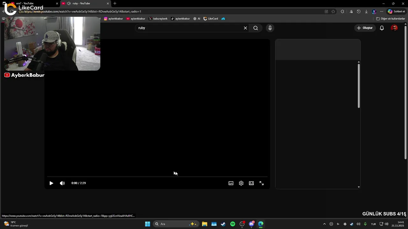Open the weather widget showing 19°C
This screenshot has width=408, height=229.
pyautogui.click(x=16, y=224)
